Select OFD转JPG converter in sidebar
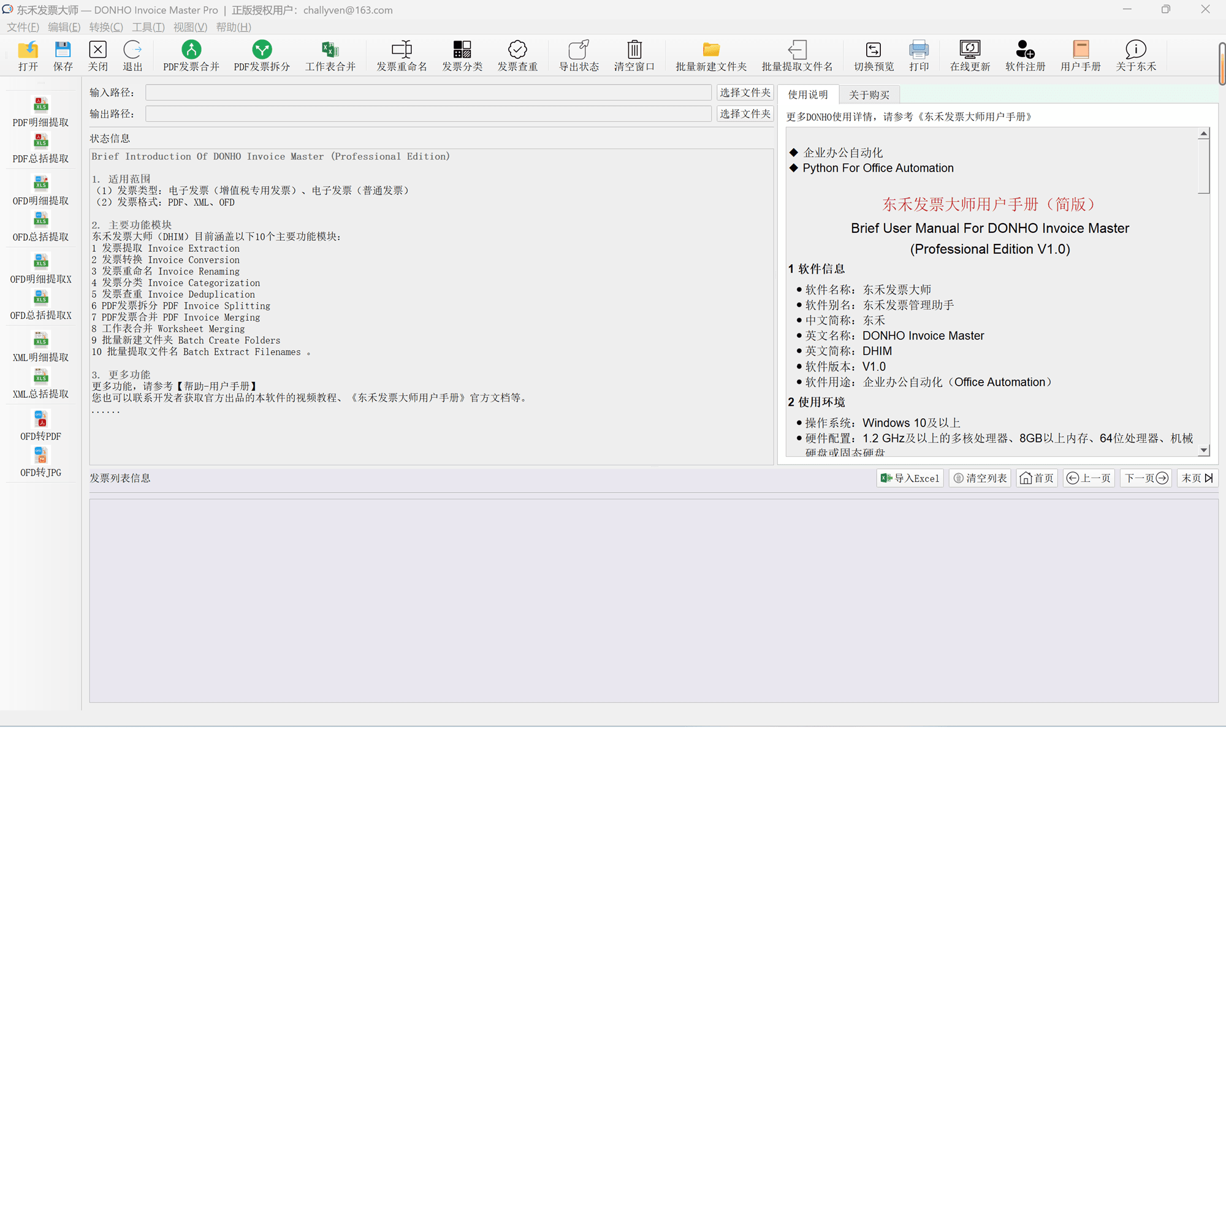Image resolution: width=1226 pixels, height=1226 pixels. point(40,462)
